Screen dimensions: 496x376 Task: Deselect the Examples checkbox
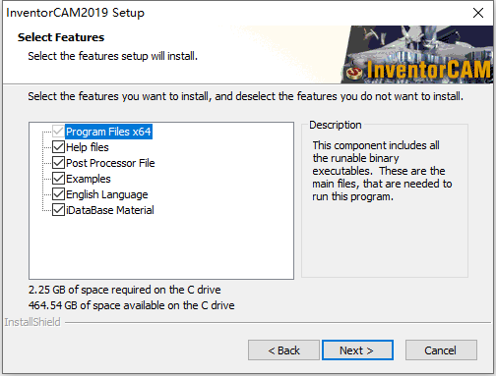tap(58, 179)
